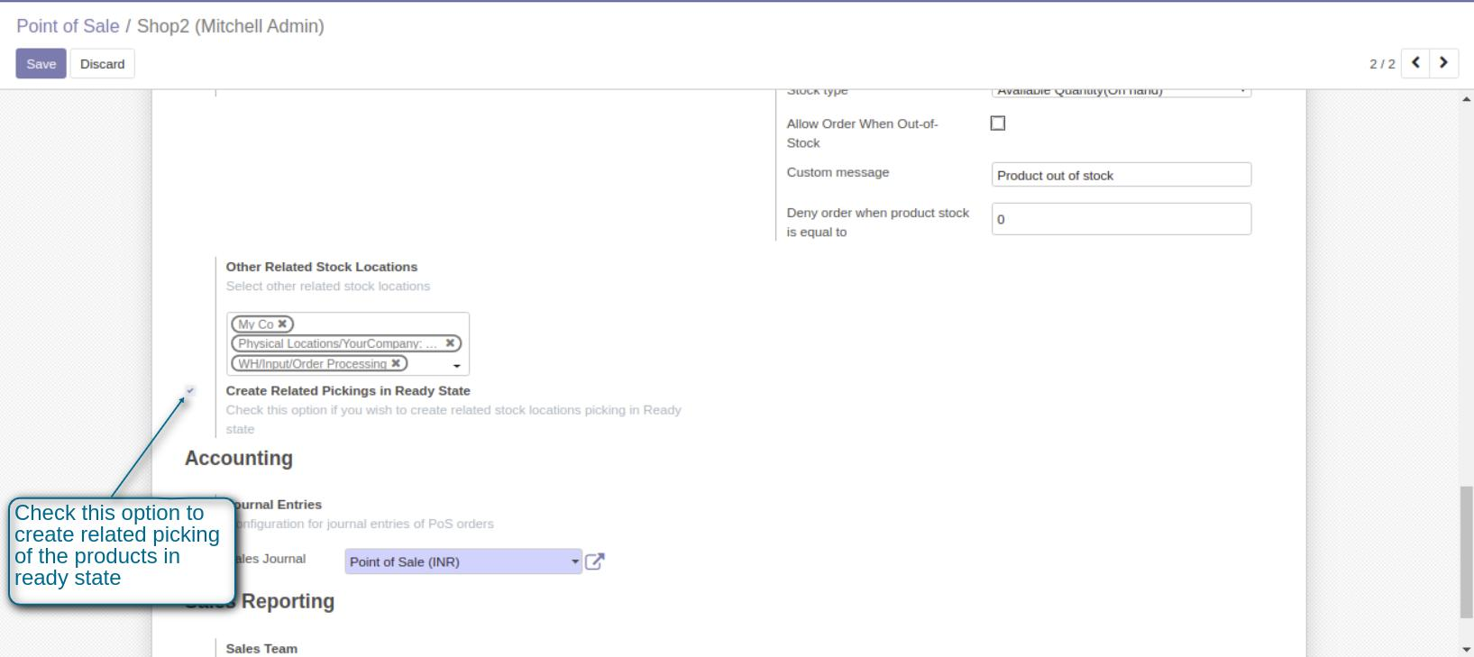Viewport: 1474px width, 657px height.
Task: Open Sales Journal external link icon
Action: 594,561
